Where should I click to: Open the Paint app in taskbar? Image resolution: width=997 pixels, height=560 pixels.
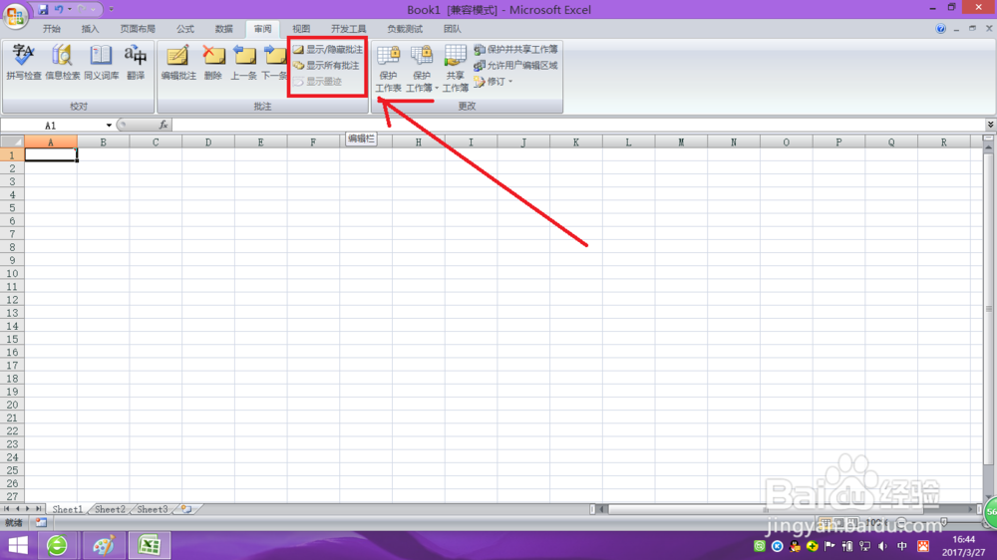[103, 545]
